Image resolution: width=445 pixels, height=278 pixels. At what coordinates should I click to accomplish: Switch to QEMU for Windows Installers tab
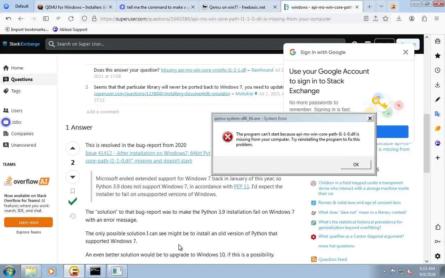point(75,7)
